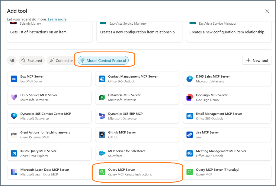Create a New tool
The image size is (276, 186).
coord(257,60)
